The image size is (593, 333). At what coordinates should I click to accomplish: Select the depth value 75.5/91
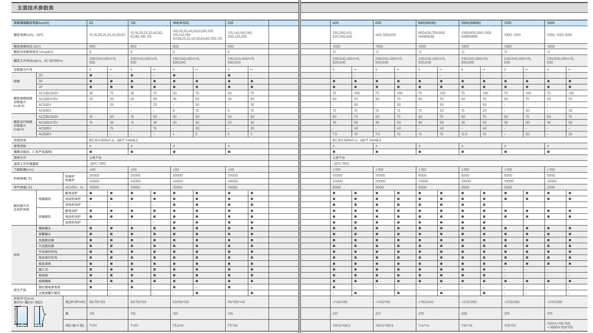point(178,325)
